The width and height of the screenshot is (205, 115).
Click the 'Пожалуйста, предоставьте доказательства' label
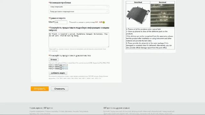(70, 56)
